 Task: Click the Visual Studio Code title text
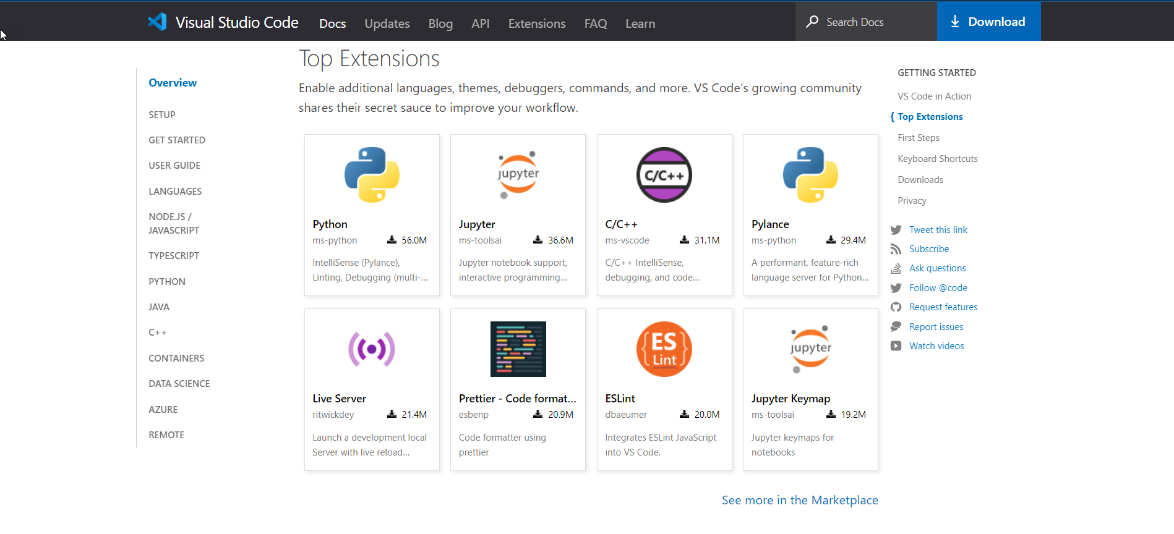(237, 22)
